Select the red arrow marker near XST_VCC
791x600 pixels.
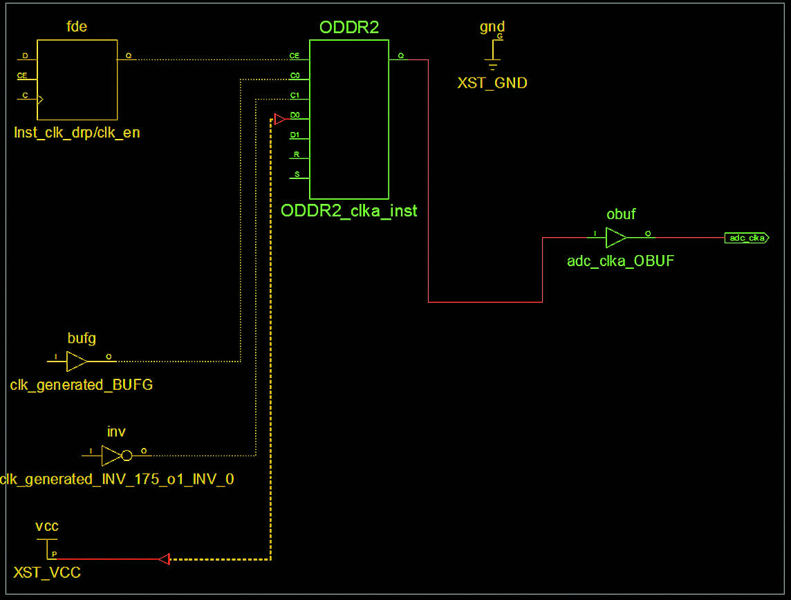coord(164,559)
